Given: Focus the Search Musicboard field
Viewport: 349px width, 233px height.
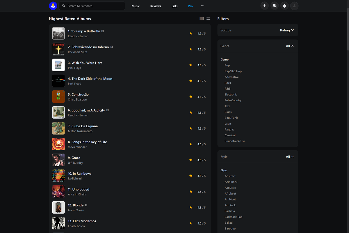Looking at the screenshot, I should (x=92, y=6).
